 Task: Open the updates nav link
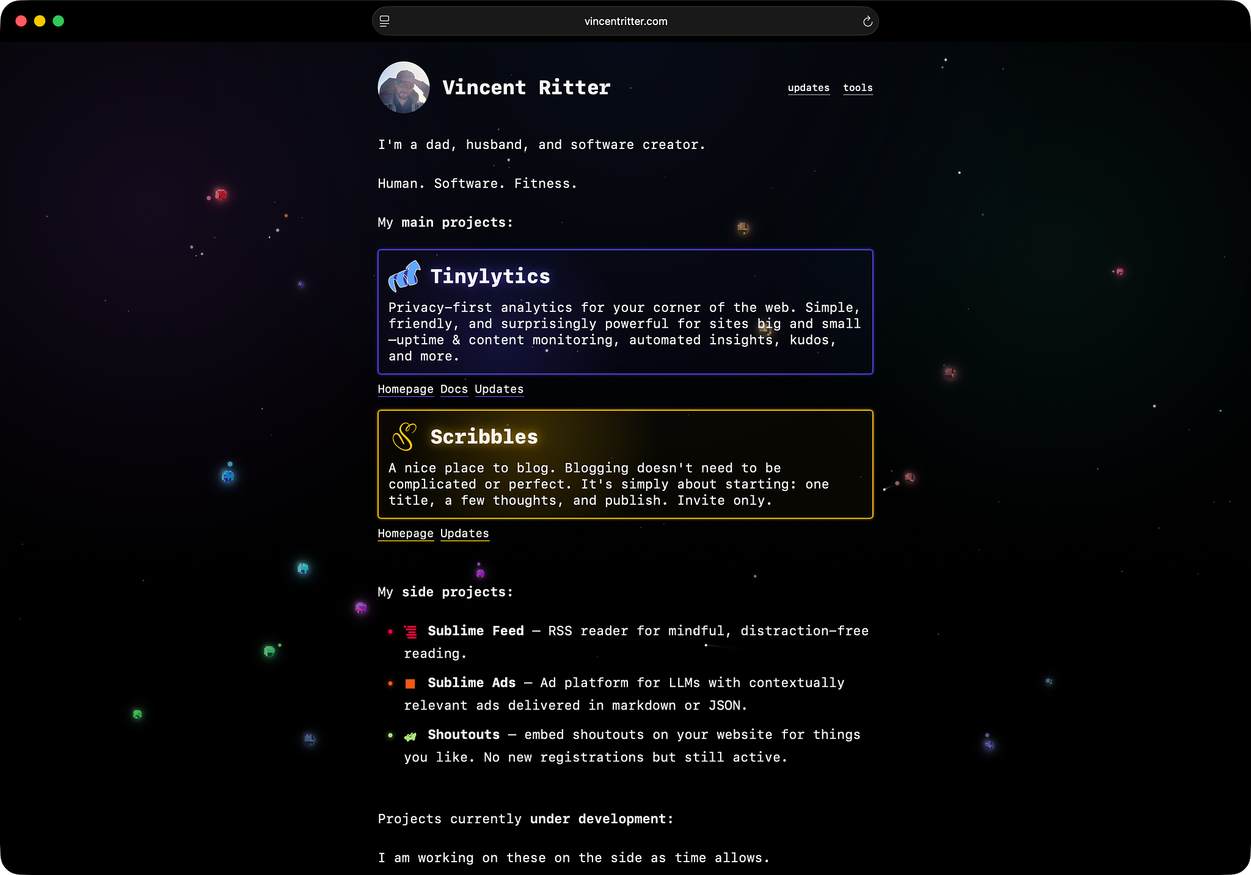808,88
